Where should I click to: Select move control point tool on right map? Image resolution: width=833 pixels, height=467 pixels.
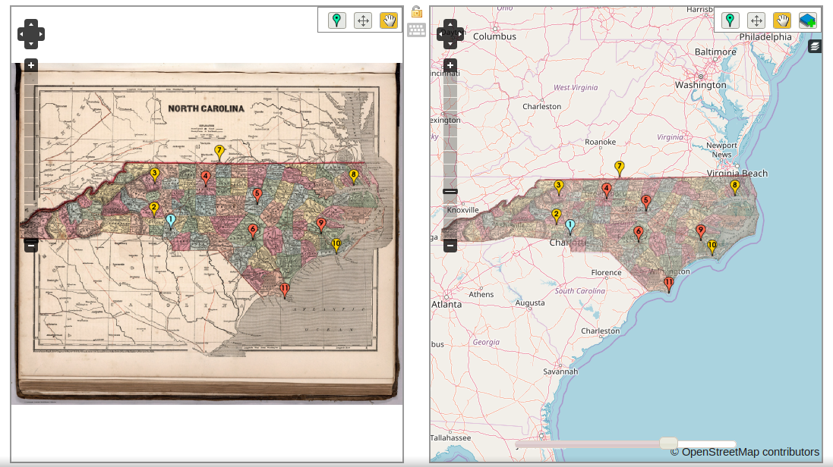point(756,20)
